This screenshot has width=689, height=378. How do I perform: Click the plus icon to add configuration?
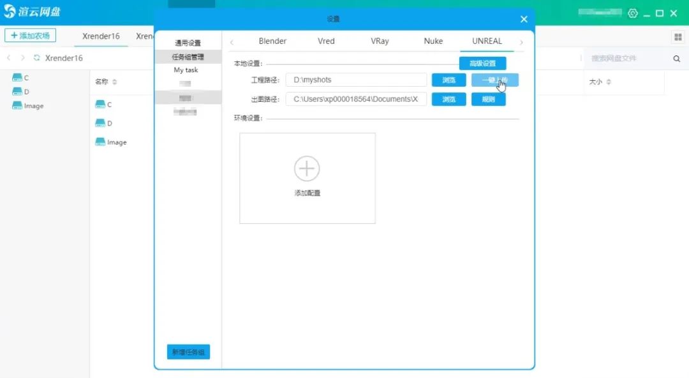(x=307, y=168)
